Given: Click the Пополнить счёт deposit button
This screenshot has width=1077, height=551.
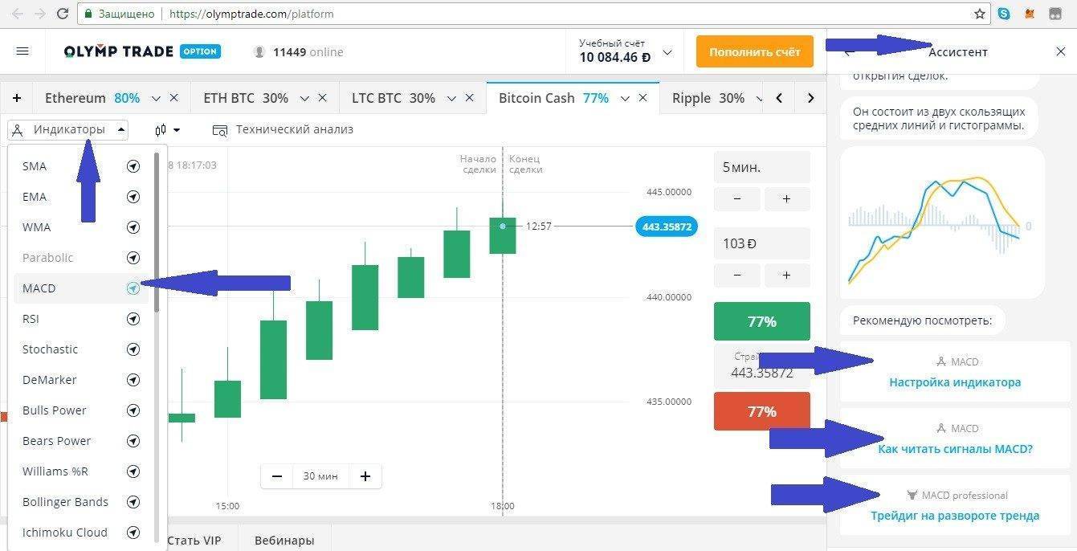Looking at the screenshot, I should (x=754, y=51).
